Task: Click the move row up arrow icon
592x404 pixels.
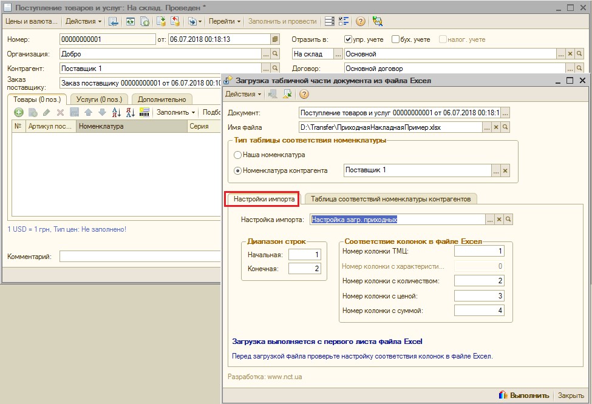Action: tap(89, 112)
